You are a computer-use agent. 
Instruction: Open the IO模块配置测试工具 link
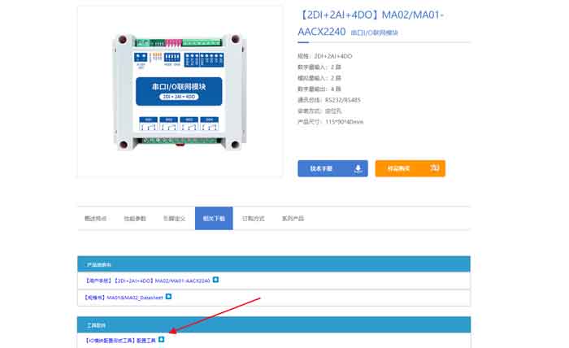click(119, 340)
